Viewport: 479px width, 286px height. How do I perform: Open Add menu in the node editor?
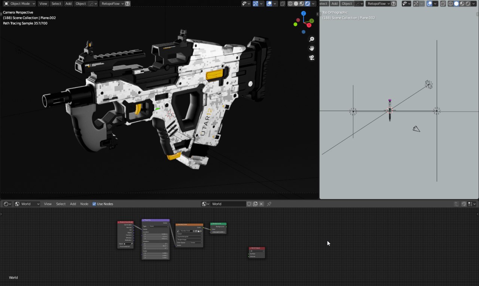(73, 204)
